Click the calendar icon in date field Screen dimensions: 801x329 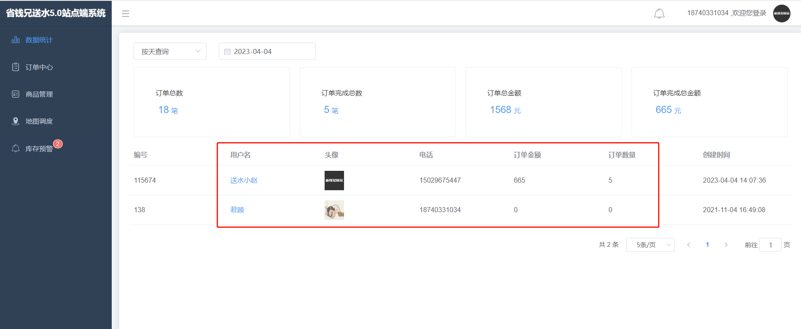(227, 51)
